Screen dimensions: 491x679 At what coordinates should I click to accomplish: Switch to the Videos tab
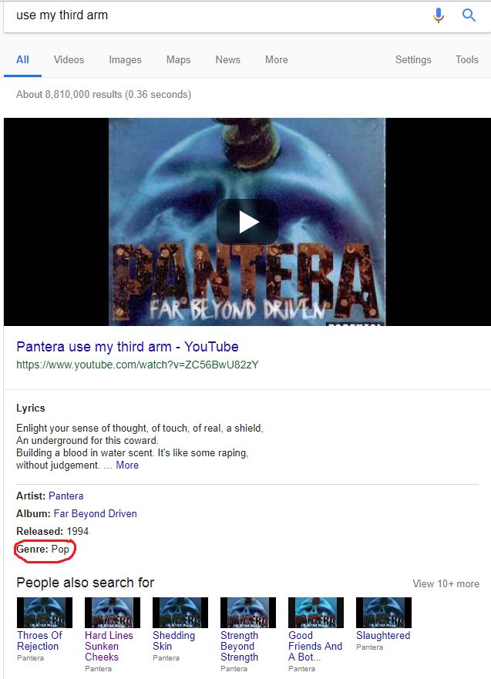pos(69,59)
